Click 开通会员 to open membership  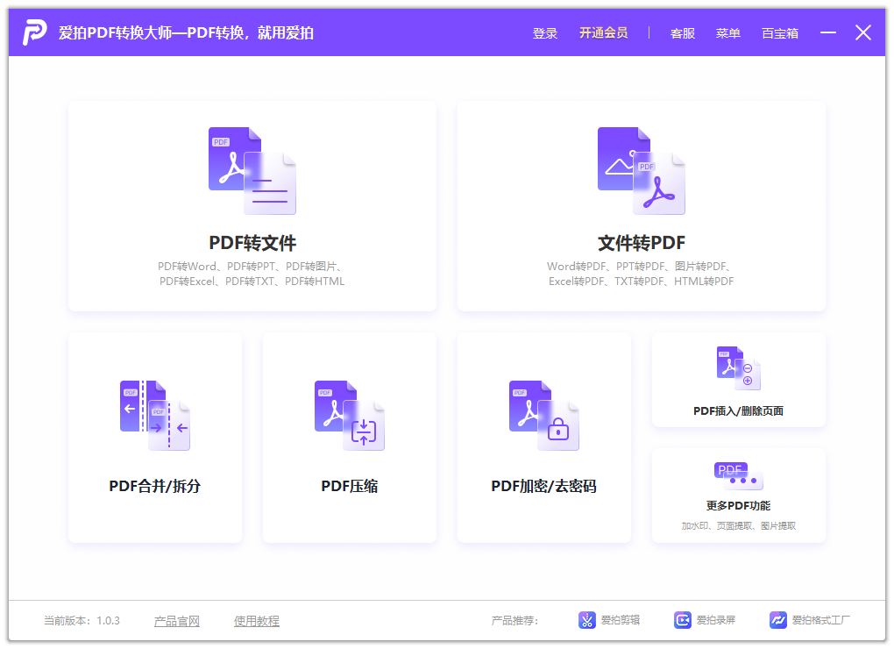(604, 32)
